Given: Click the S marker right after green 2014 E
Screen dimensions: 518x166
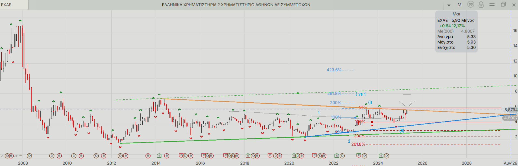Looking at the screenshot, I should pos(166,156).
